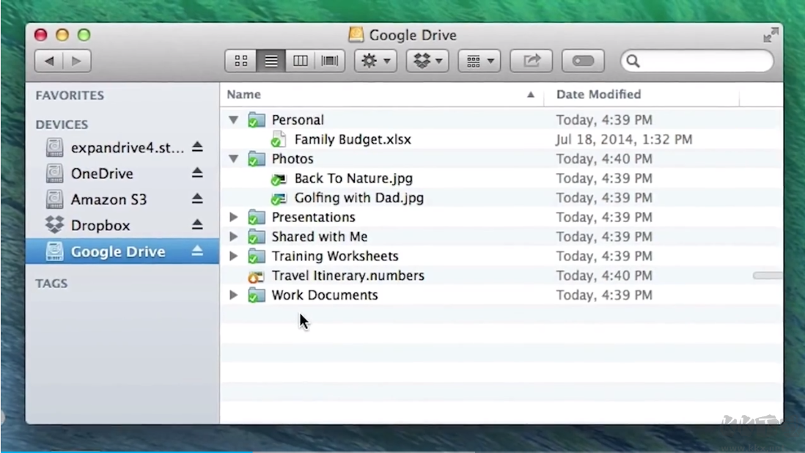The height and width of the screenshot is (453, 805).
Task: Click the Share toolbar icon
Action: (x=532, y=61)
